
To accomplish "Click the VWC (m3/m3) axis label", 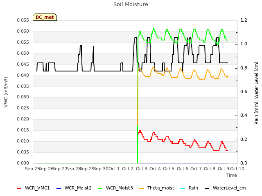I will (x=6, y=92).
